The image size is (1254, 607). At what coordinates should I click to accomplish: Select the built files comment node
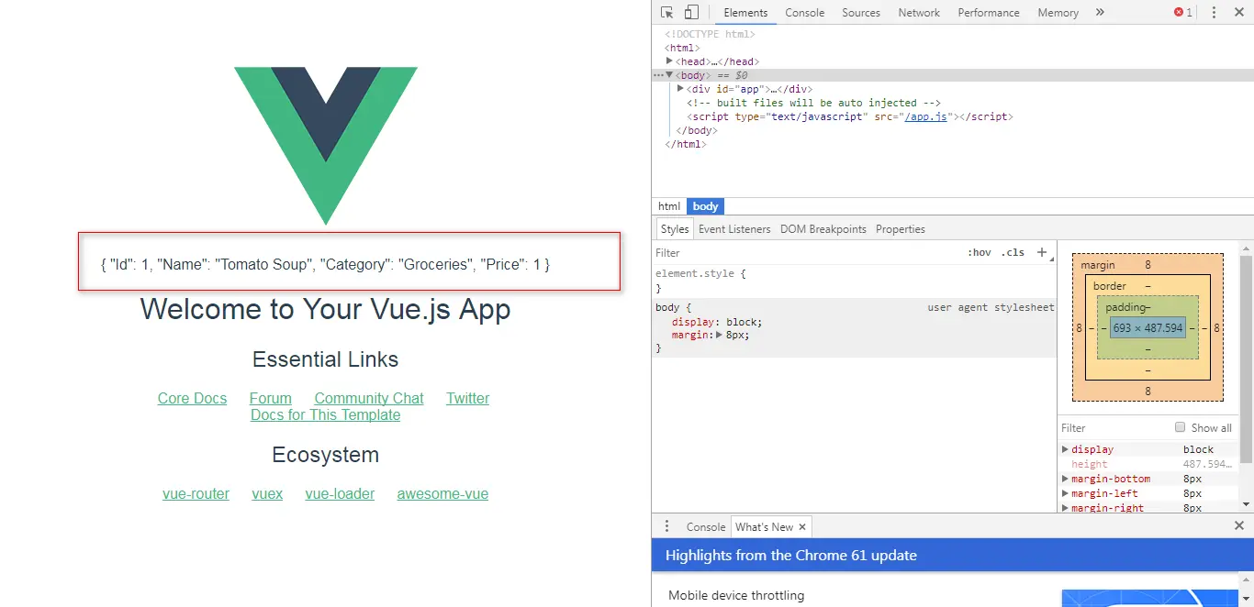point(813,103)
